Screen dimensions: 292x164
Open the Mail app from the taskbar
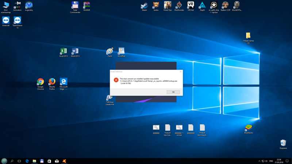pyautogui.click(x=57, y=161)
